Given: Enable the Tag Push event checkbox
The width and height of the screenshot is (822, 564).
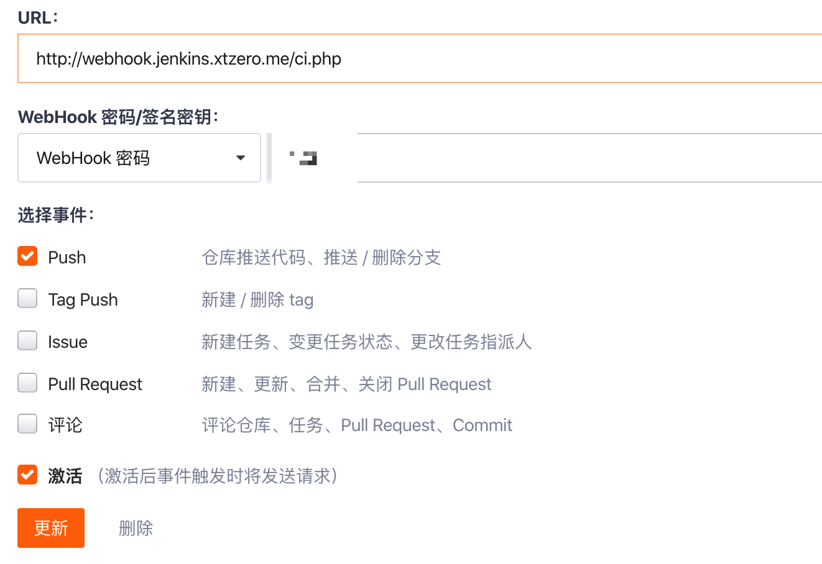Looking at the screenshot, I should pyautogui.click(x=27, y=299).
